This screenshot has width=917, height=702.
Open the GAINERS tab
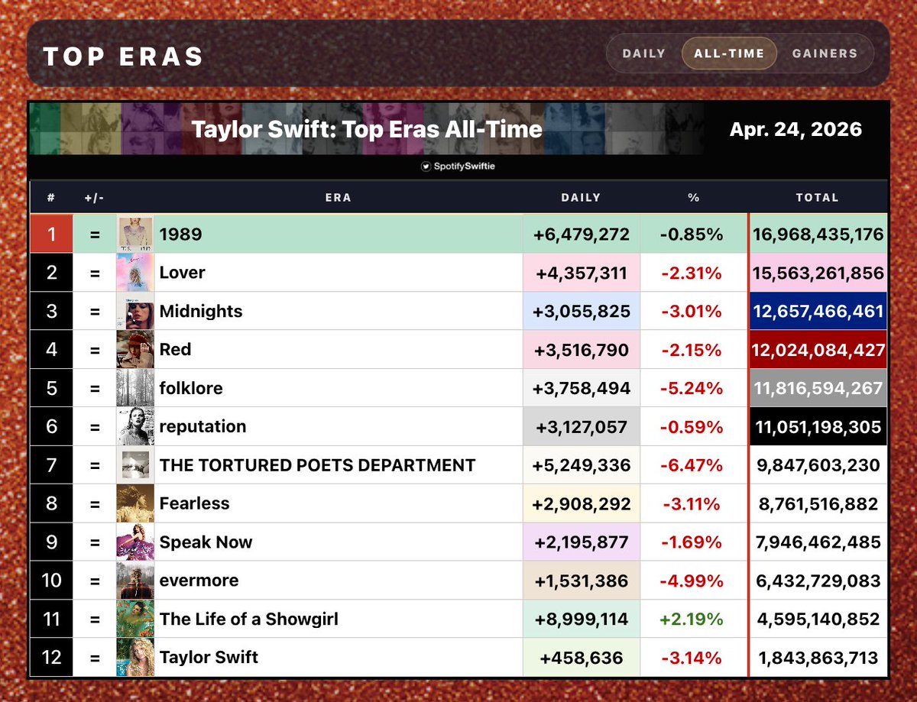tap(825, 53)
